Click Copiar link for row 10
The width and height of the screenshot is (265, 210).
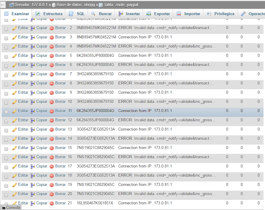coord(42,102)
